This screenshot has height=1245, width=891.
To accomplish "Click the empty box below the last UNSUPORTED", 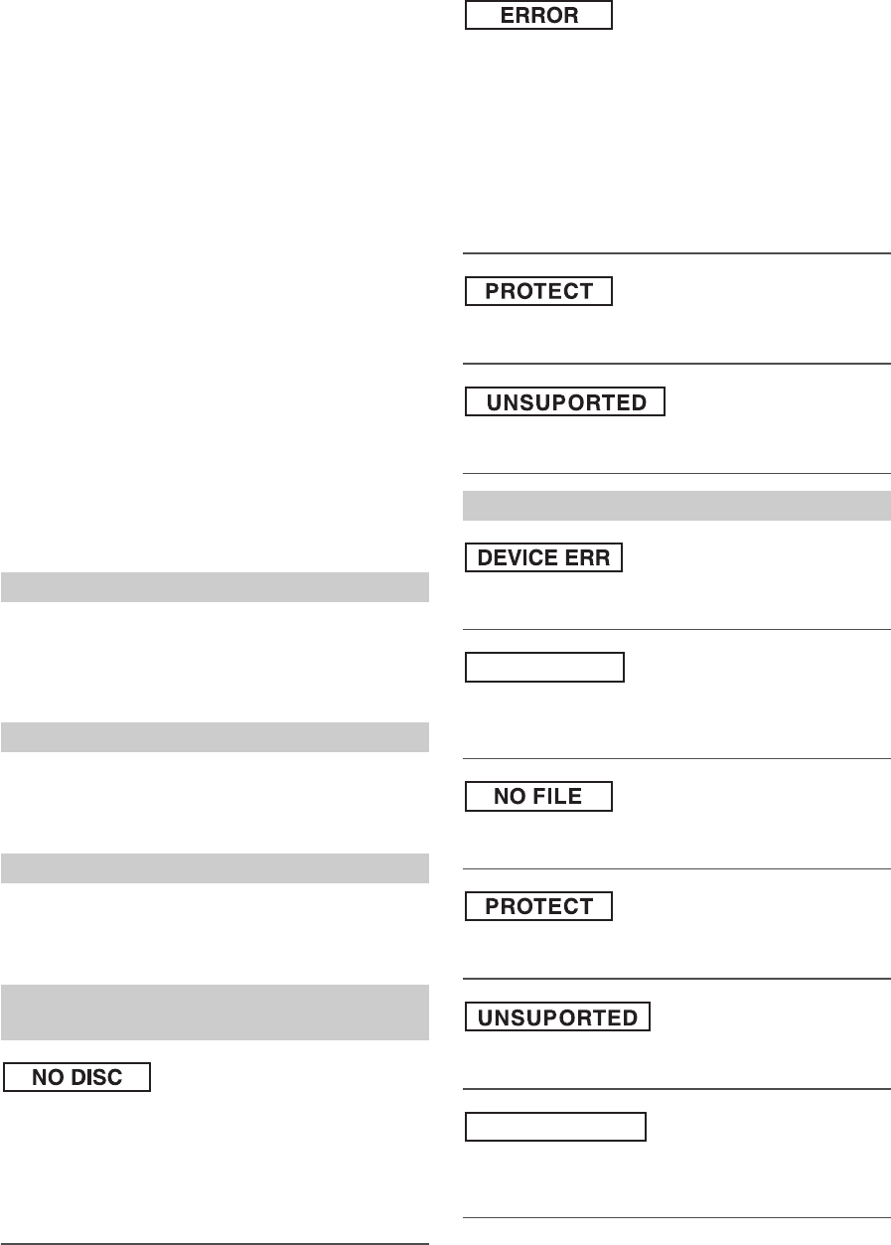I will [556, 1127].
